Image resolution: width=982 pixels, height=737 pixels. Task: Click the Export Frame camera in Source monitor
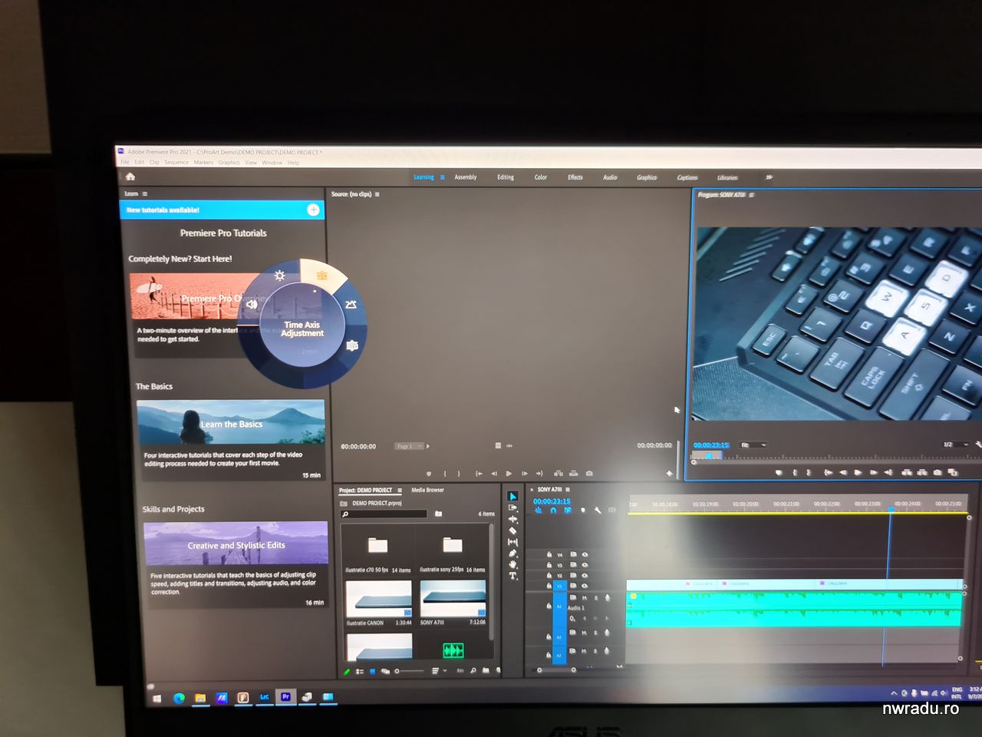coord(588,473)
